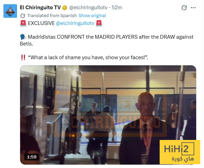Click the first red siren emoji
Screen dimensions: 204x168
[23, 23]
